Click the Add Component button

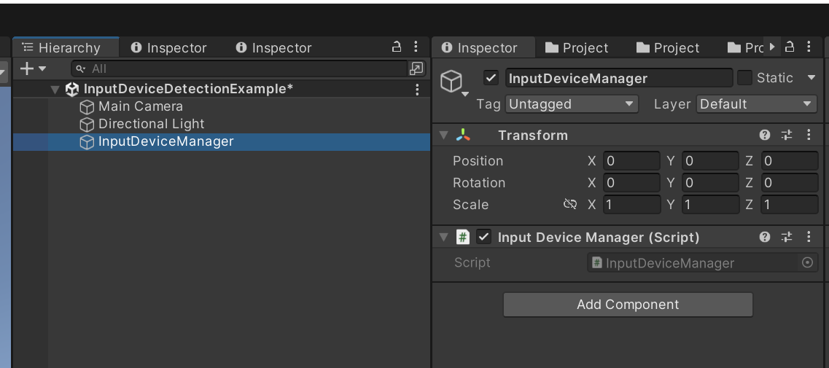pyautogui.click(x=627, y=305)
